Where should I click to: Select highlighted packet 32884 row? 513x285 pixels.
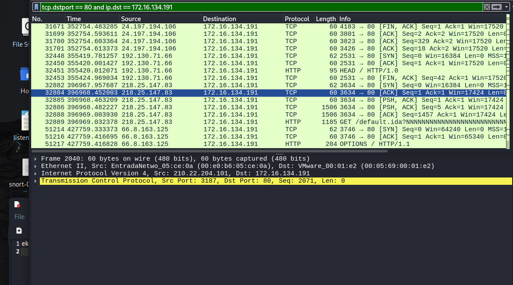268,93
